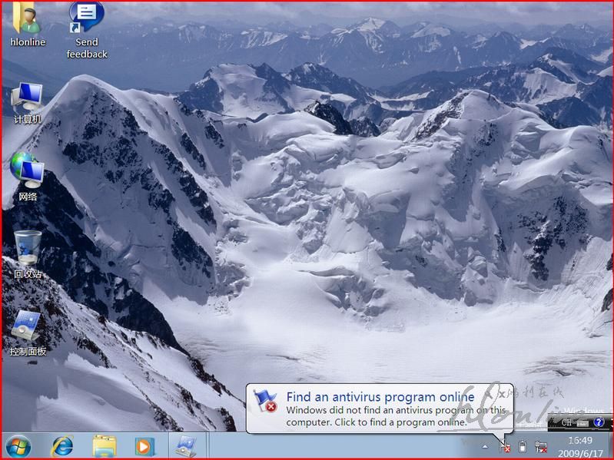Open the CH input language selector
614x460 pixels.
(566, 422)
